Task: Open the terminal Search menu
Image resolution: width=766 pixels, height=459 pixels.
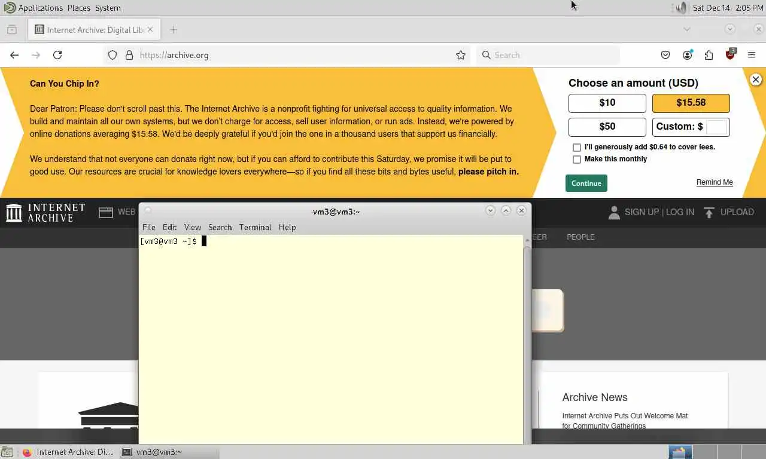Action: [x=220, y=227]
